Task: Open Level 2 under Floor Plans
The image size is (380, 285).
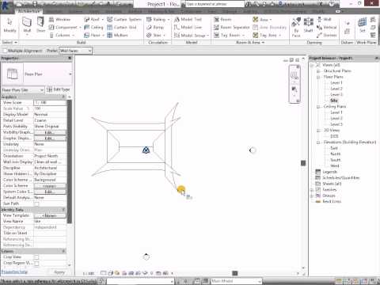Action: pos(336,89)
